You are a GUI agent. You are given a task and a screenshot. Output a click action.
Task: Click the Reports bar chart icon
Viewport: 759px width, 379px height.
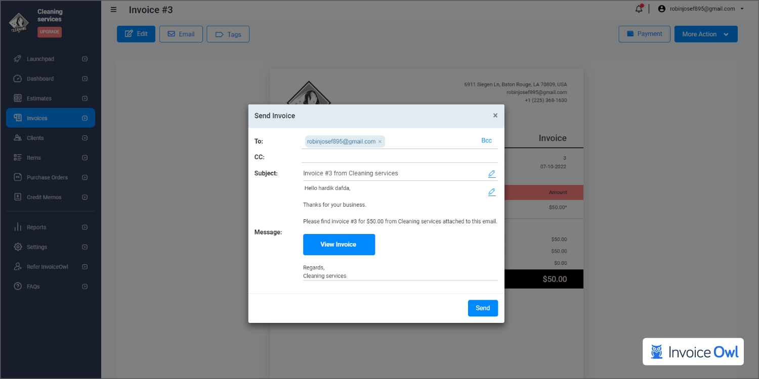pyautogui.click(x=18, y=227)
